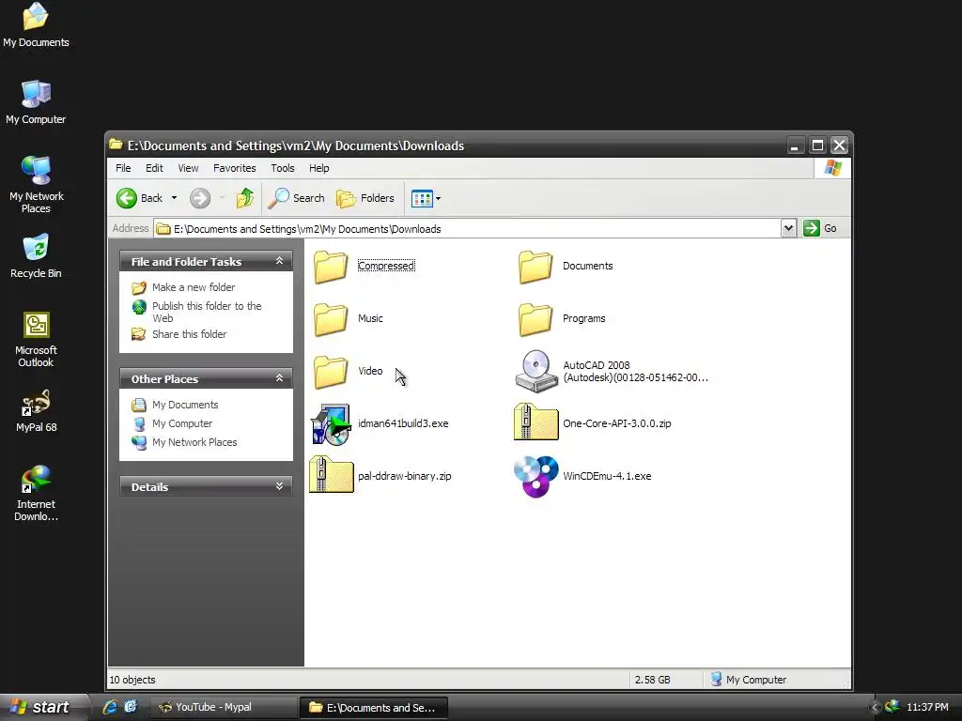
Task: Click the Up one level toolbar icon
Action: (x=245, y=198)
